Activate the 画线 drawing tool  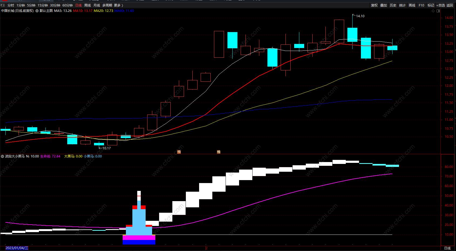[412, 5]
